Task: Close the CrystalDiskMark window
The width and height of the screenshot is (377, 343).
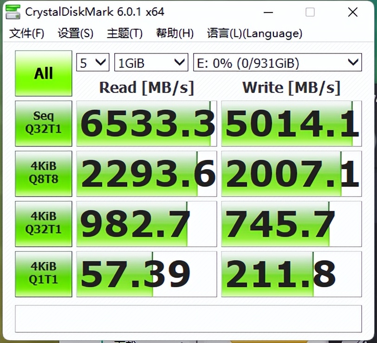Action: [x=353, y=12]
